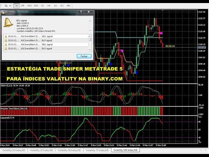Switch chart to H1 timeframe

pos(43,6)
